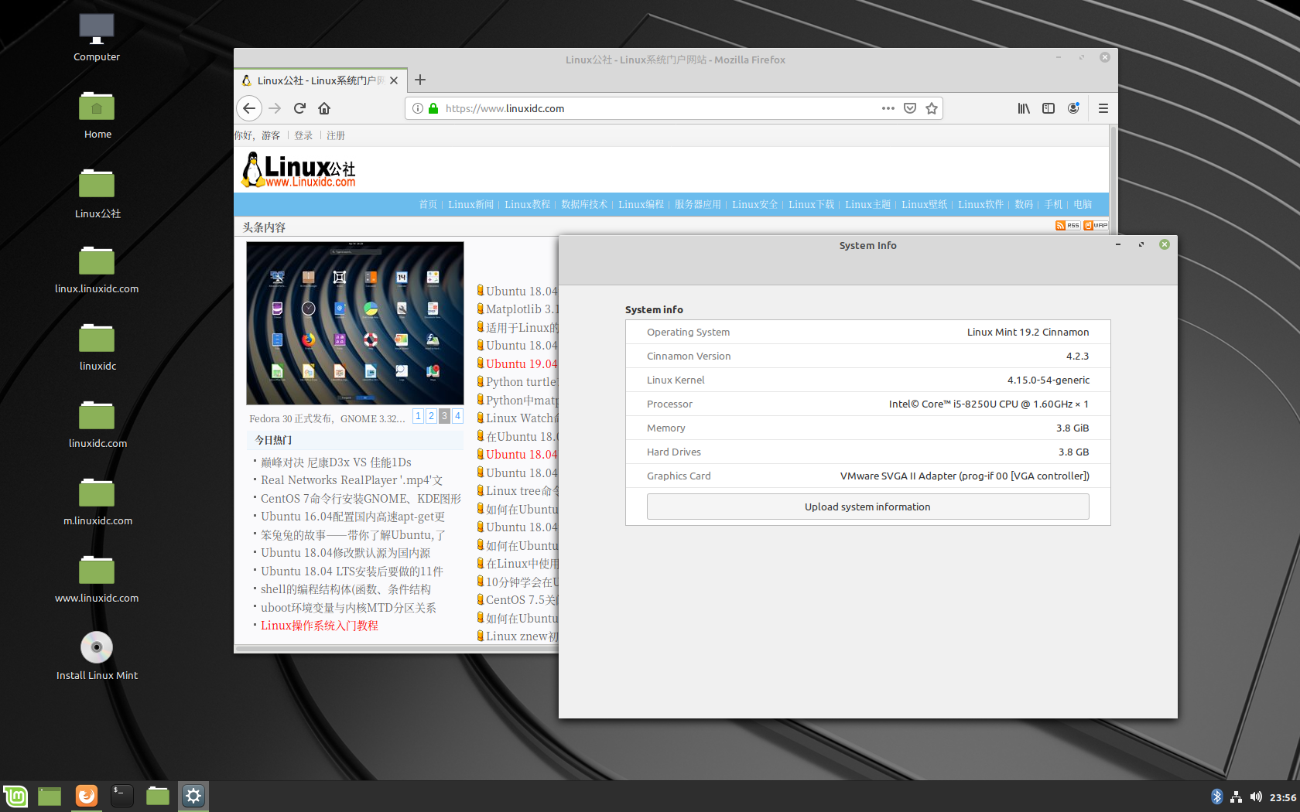Viewport: 1300px width, 812px height.
Task: Select m.linuxidc.com desktop folder
Action: pyautogui.click(x=97, y=502)
